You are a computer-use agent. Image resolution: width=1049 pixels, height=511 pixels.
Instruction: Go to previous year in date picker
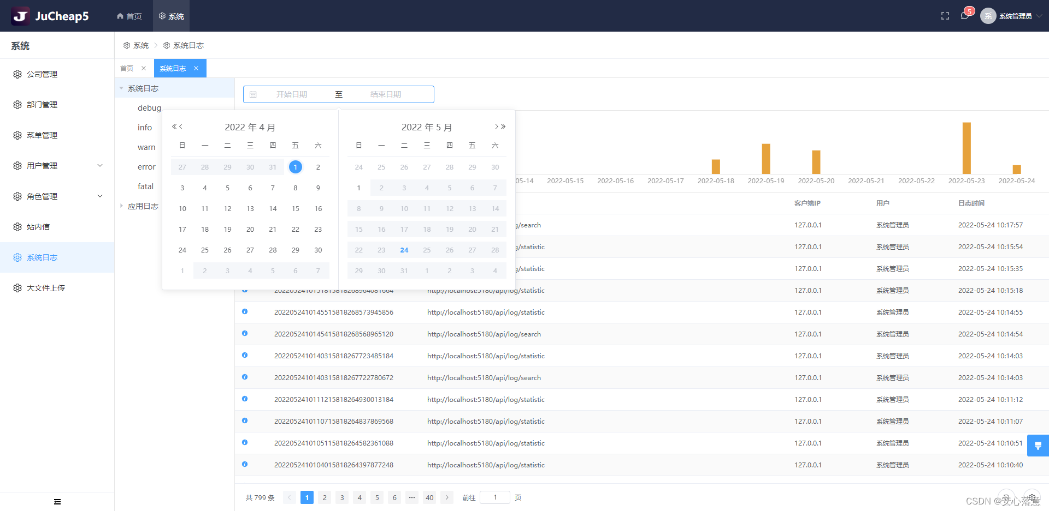pyautogui.click(x=174, y=127)
